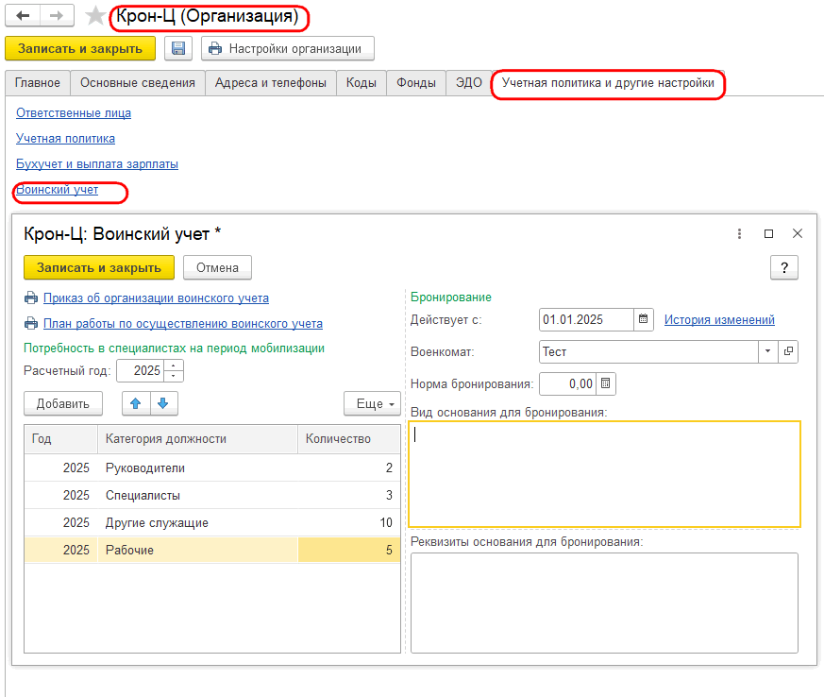Open the Ответственные лица link

point(74,113)
